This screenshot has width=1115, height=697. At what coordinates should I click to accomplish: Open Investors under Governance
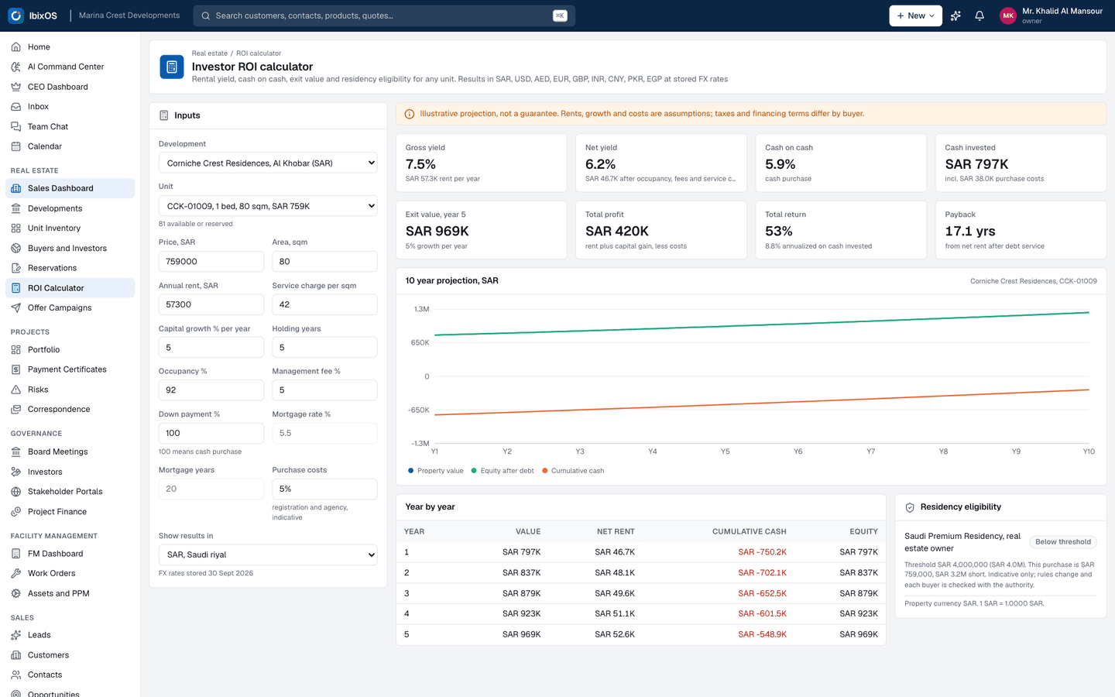(70, 472)
